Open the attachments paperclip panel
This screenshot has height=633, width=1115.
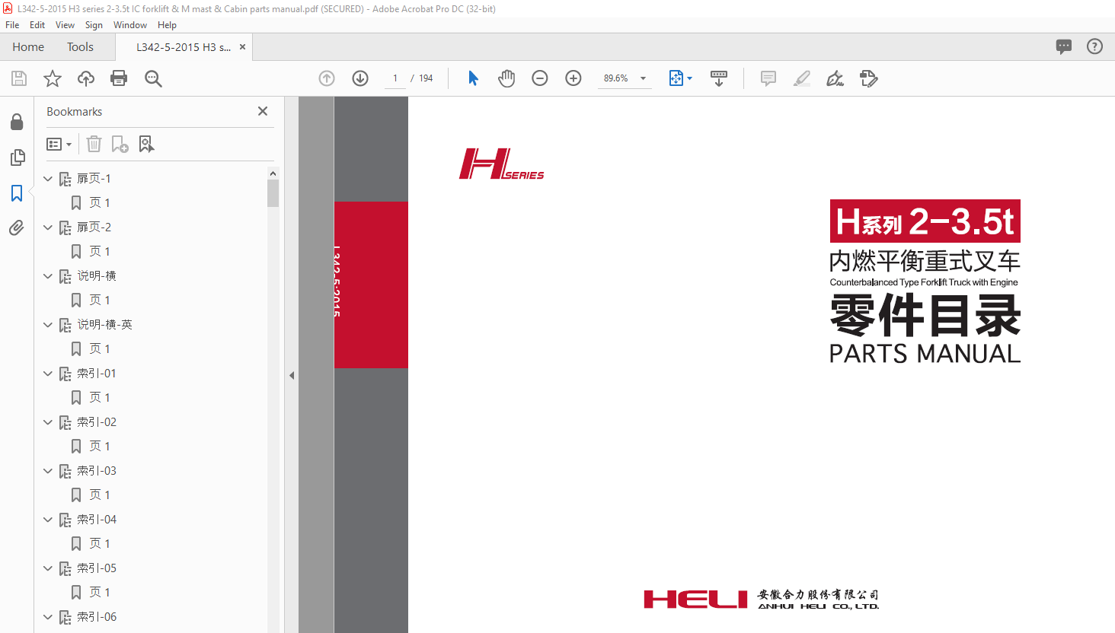pos(17,227)
